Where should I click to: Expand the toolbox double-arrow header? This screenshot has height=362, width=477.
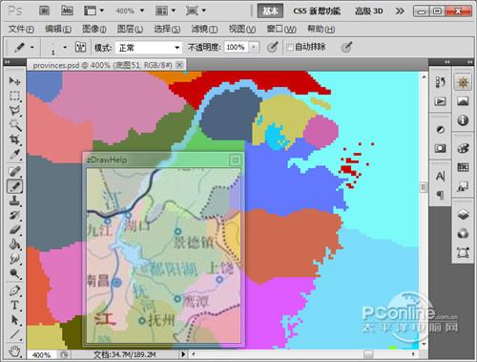pos(8,62)
